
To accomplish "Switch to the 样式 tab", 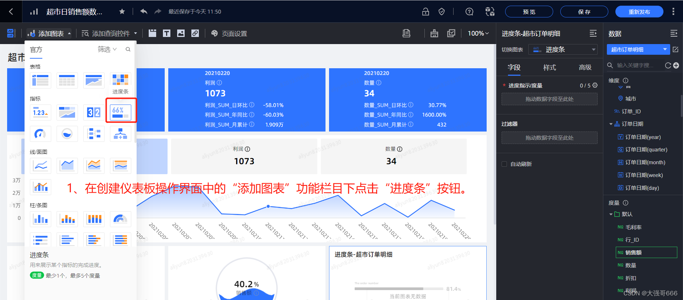I will [x=550, y=67].
